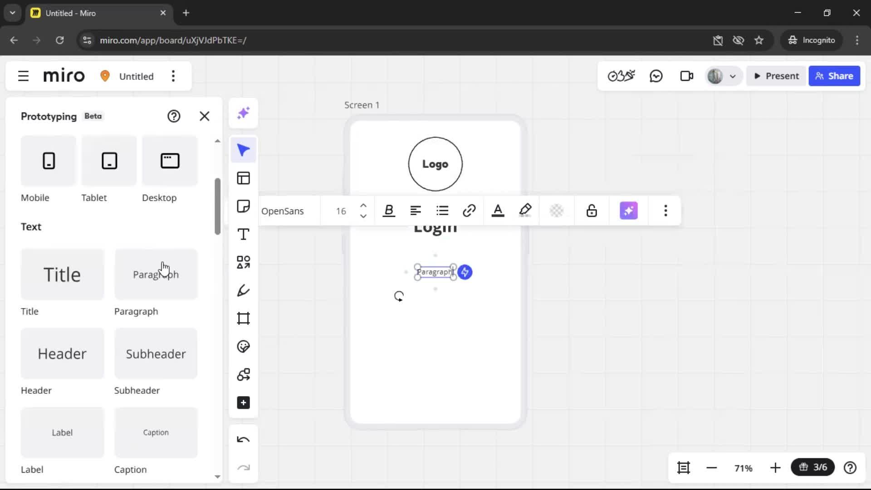Select the Pen drawing tool
The height and width of the screenshot is (490, 871).
[244, 290]
